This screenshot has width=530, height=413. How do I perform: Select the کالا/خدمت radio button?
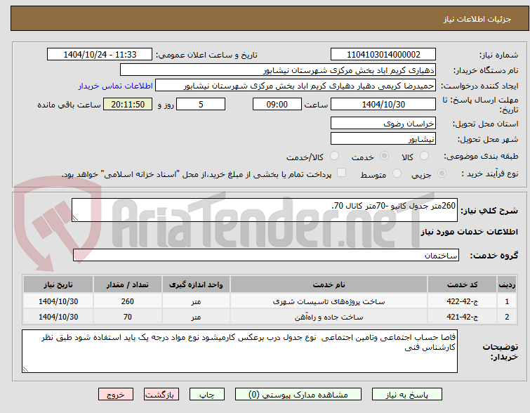pyautogui.click(x=334, y=156)
